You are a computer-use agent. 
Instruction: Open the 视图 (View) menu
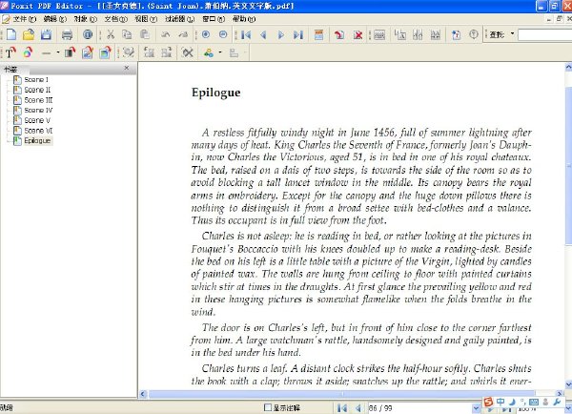tap(146, 19)
